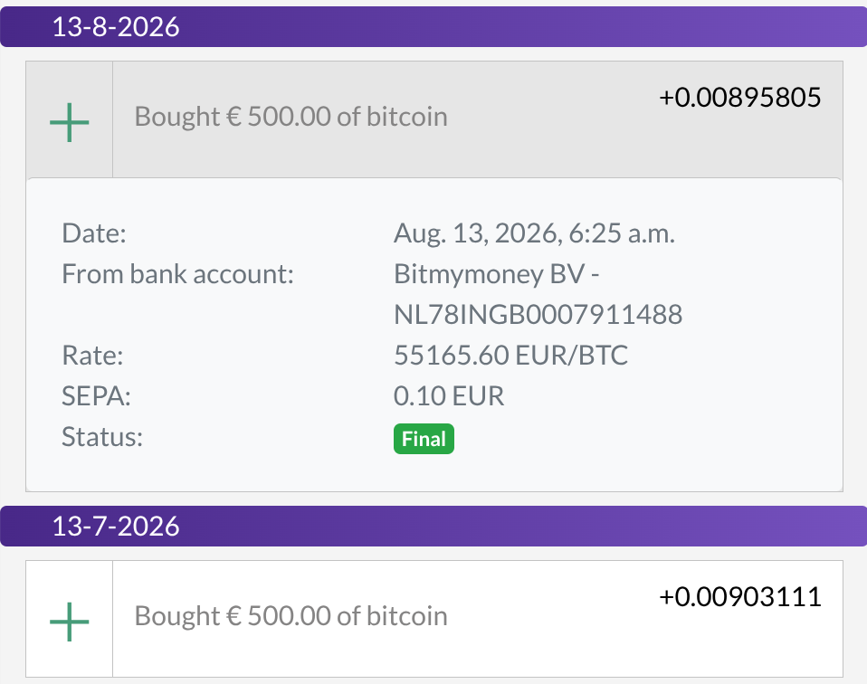This screenshot has height=684, width=867.
Task: Click the 0.10 EUR SEPA fee value
Action: point(449,396)
